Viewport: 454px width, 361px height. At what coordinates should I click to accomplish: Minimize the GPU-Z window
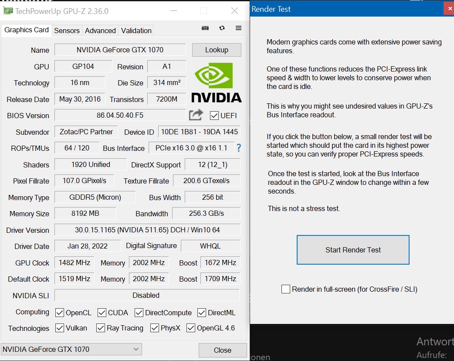point(174,11)
